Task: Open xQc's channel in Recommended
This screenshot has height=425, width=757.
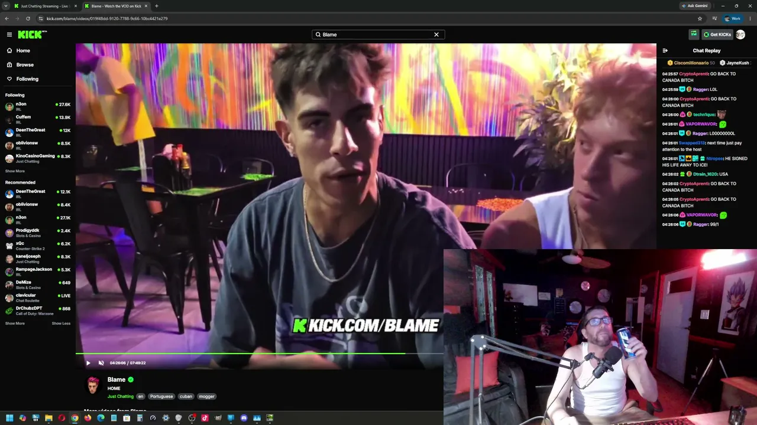Action: (x=38, y=246)
